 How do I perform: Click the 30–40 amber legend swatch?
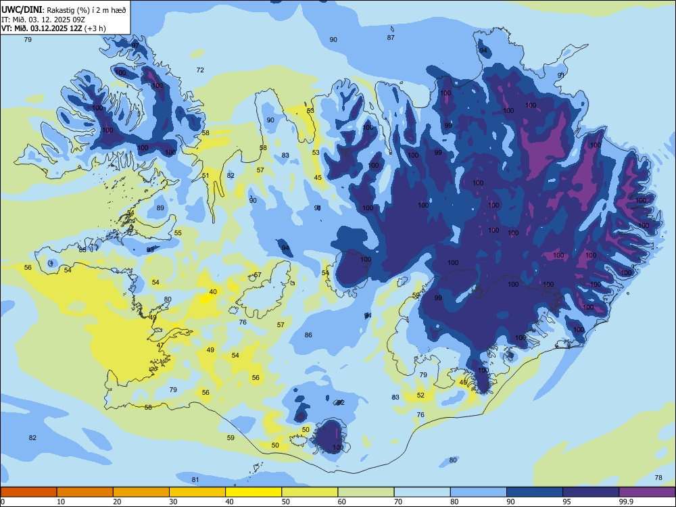197,492
